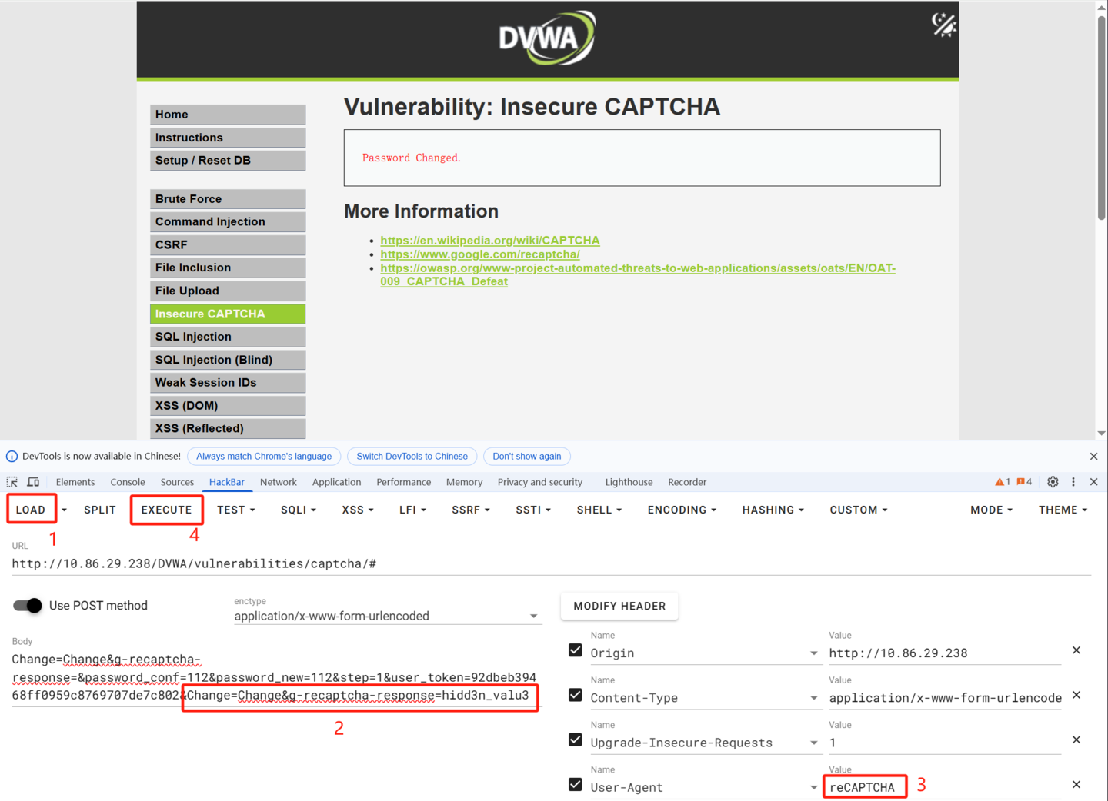Expand the SQLI payload dropdown
Screen dimensions: 1108x801
pos(299,510)
